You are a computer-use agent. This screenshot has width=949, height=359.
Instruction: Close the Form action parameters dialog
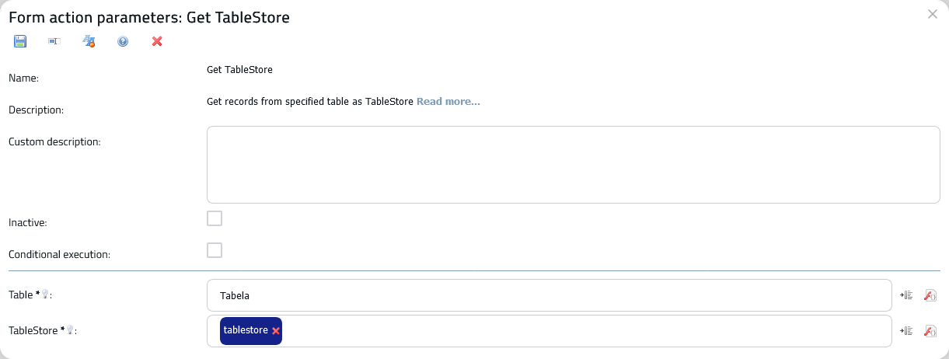(x=933, y=14)
